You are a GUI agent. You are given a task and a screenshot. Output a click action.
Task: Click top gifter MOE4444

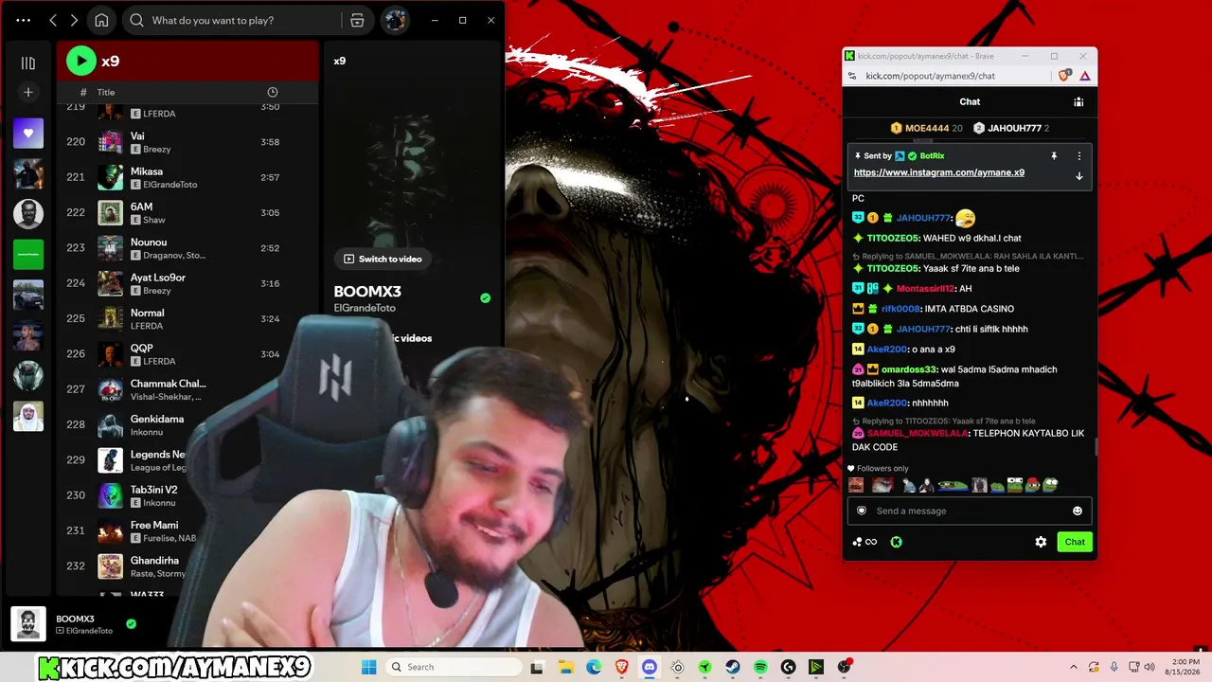927,128
